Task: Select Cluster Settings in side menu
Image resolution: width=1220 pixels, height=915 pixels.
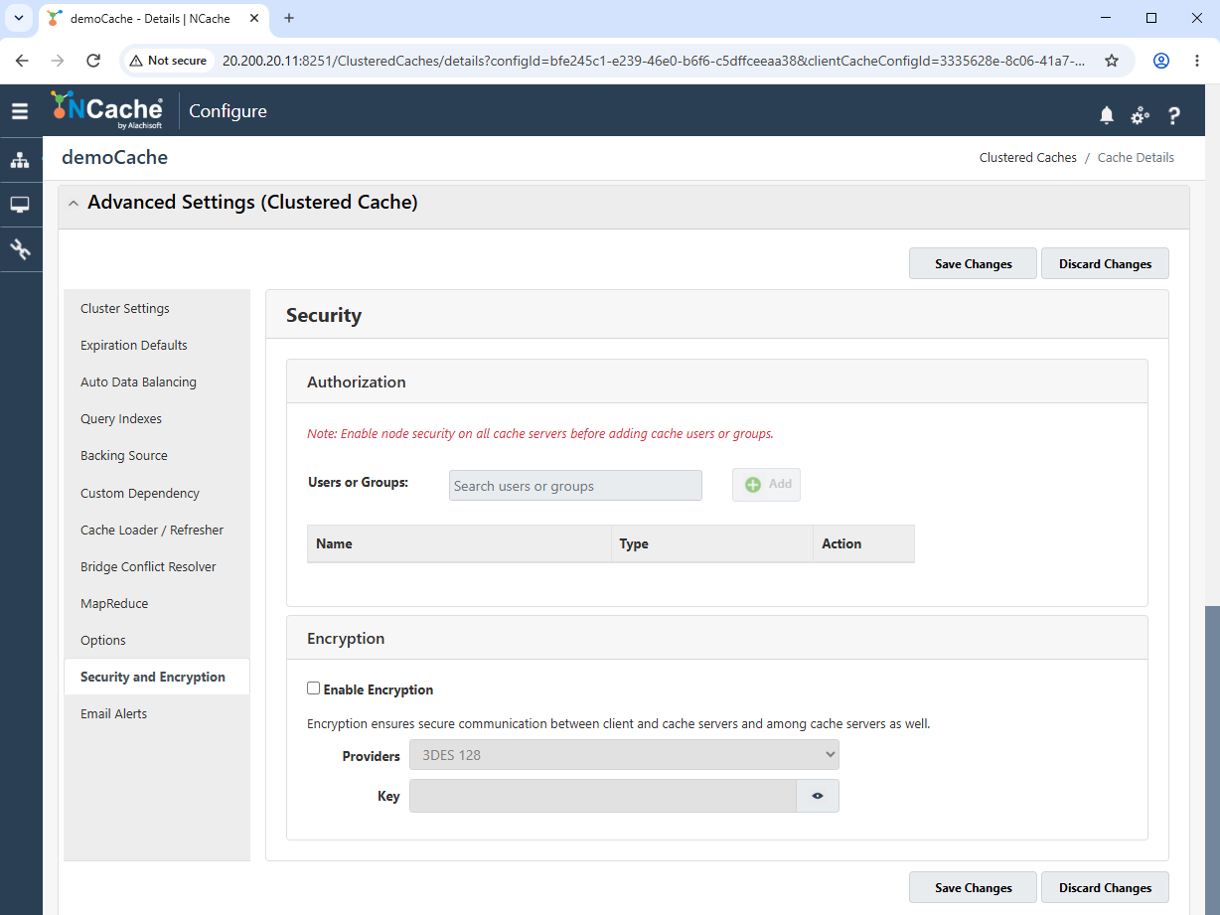Action: click(125, 308)
